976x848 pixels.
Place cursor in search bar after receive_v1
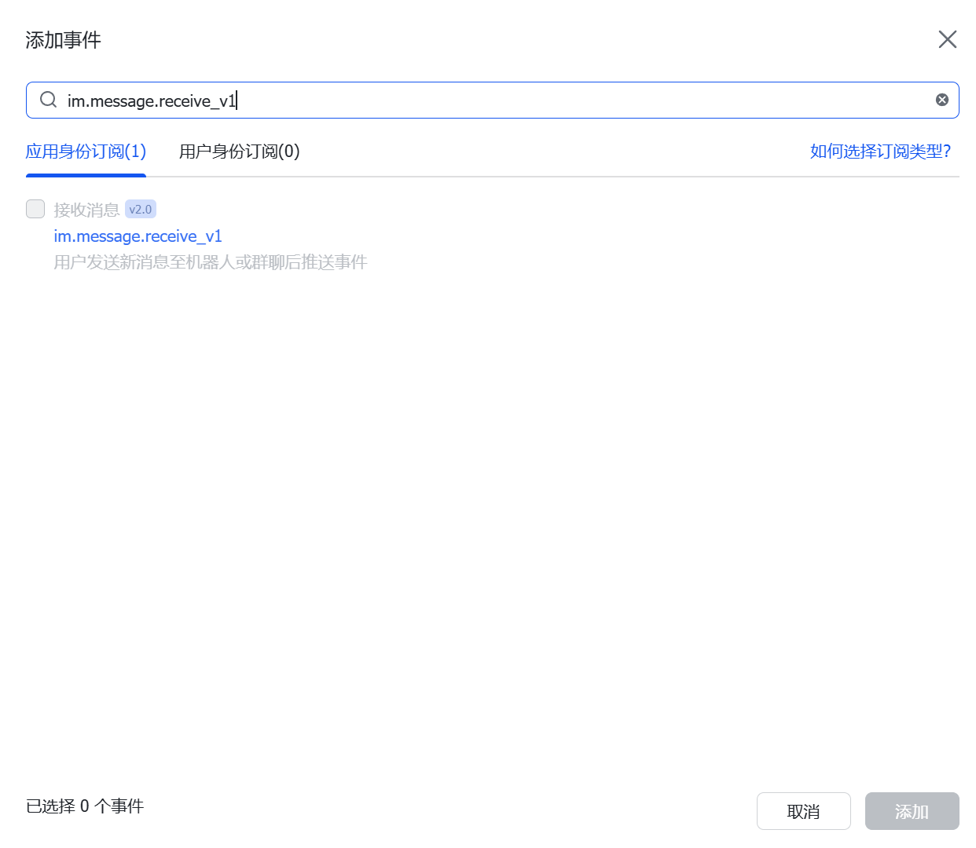[x=238, y=100]
